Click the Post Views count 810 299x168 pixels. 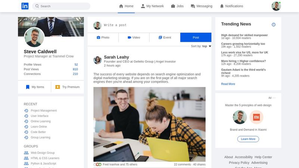tap(75, 69)
